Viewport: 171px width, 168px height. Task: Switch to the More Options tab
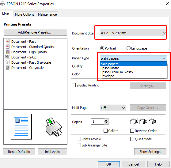25,14
